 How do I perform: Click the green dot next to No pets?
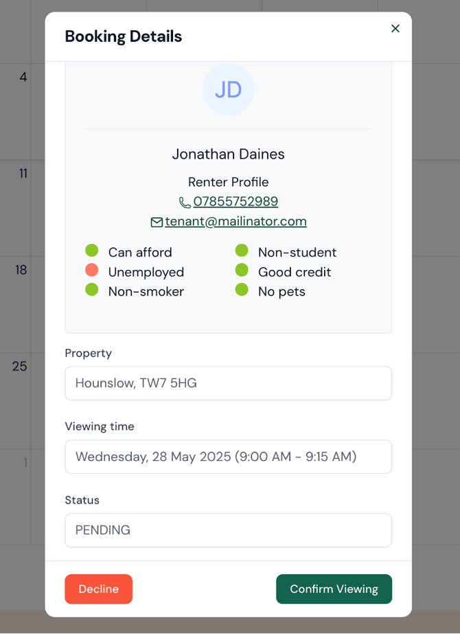click(242, 290)
